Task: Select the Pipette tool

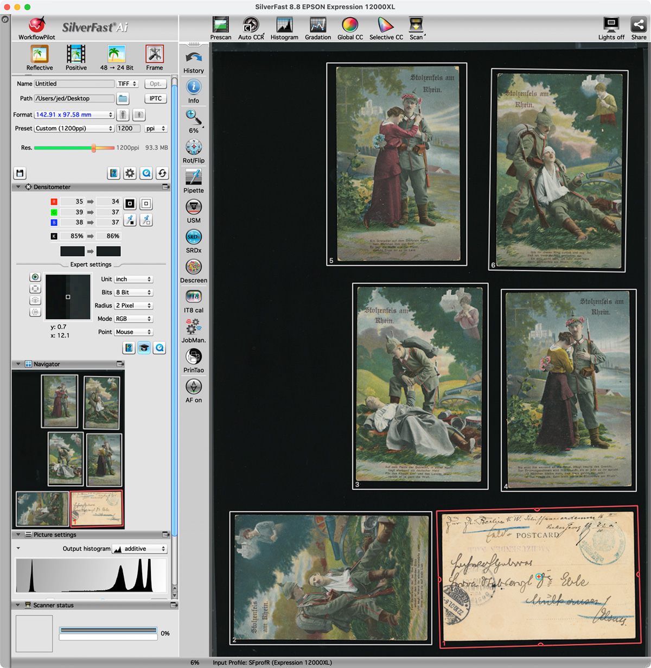Action: point(194,181)
